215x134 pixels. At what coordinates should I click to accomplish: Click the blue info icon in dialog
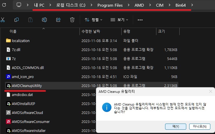pyautogui.click(x=107, y=107)
